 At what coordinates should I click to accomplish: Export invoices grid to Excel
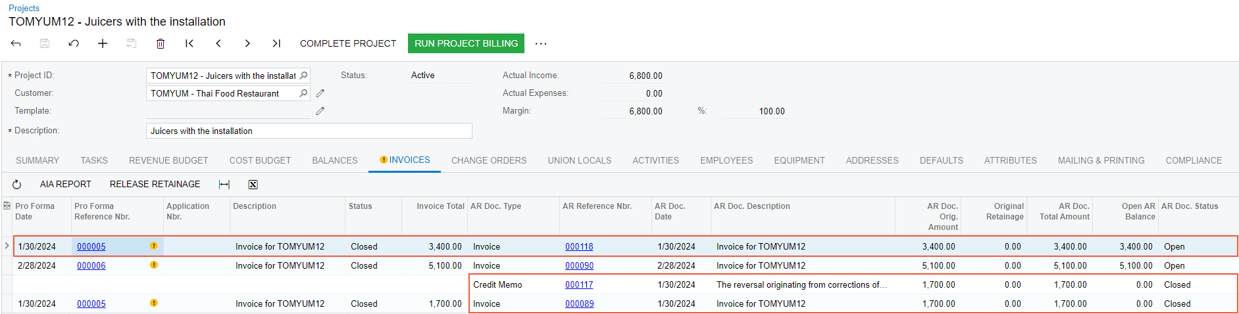click(253, 185)
